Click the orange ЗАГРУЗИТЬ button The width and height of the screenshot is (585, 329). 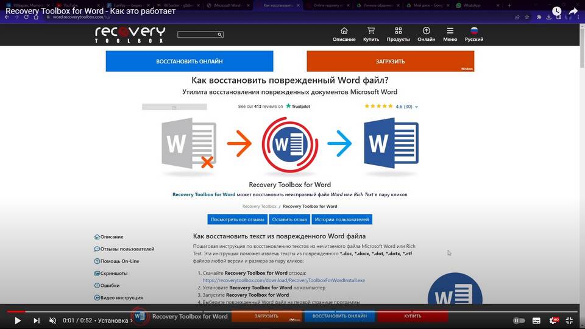click(x=390, y=62)
